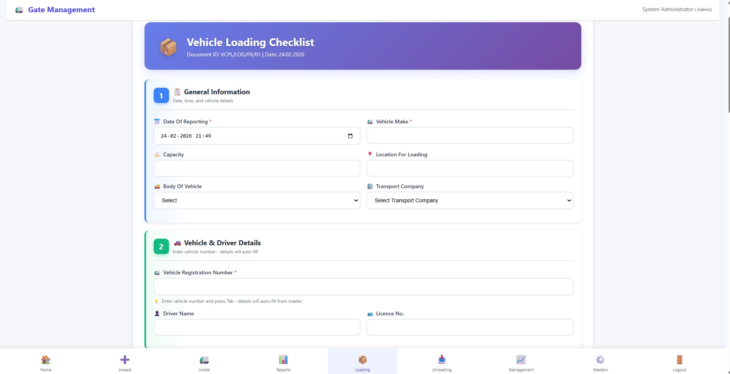Open calendar picker in Date Of Reporting
This screenshot has width=730, height=374.
click(350, 136)
